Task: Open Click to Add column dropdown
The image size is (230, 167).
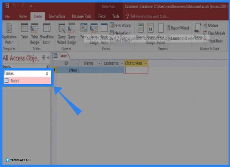Action: point(146,63)
